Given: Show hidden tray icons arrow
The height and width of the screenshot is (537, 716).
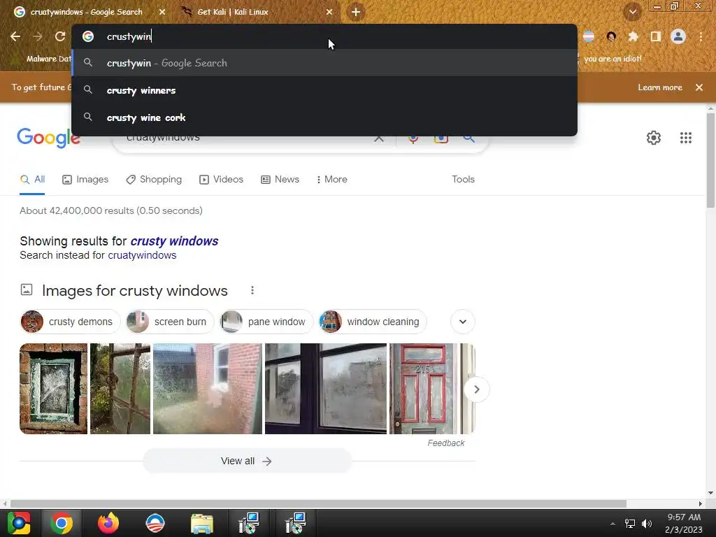Looking at the screenshot, I should pos(613,524).
